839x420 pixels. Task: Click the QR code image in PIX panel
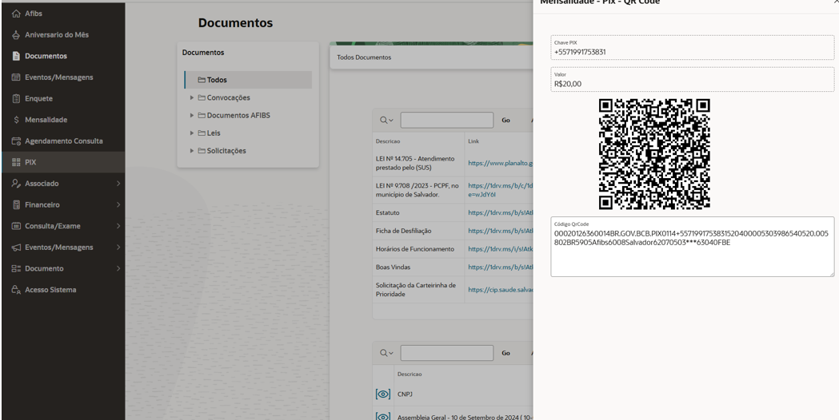coord(654,153)
